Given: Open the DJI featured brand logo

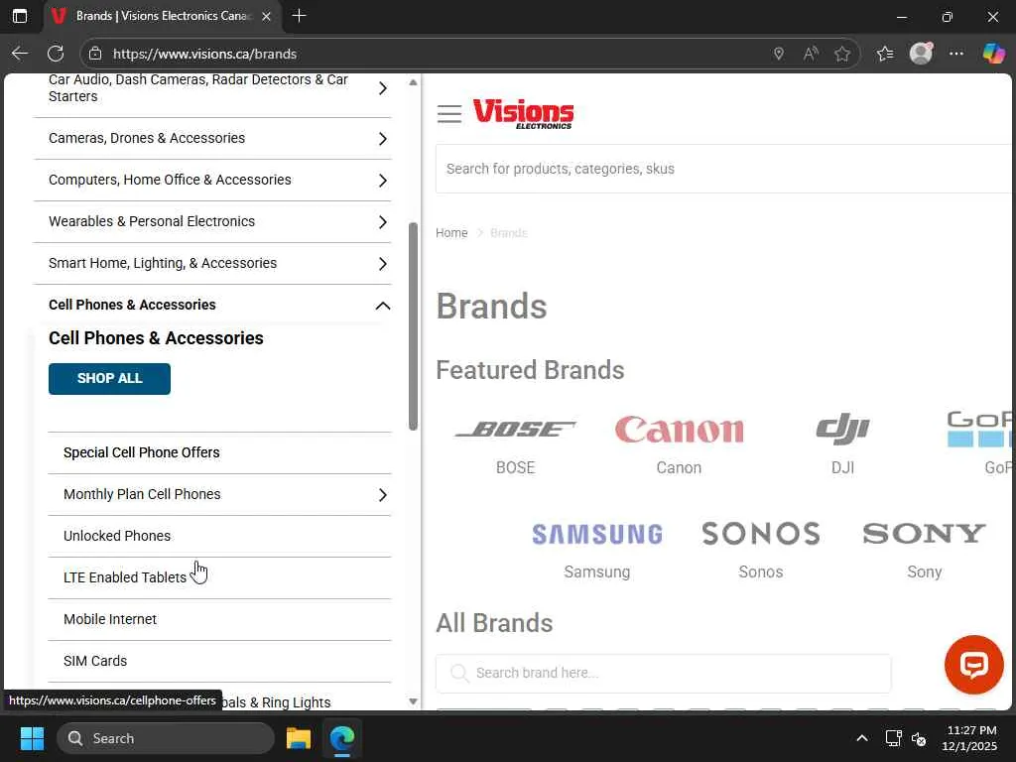Looking at the screenshot, I should (842, 429).
